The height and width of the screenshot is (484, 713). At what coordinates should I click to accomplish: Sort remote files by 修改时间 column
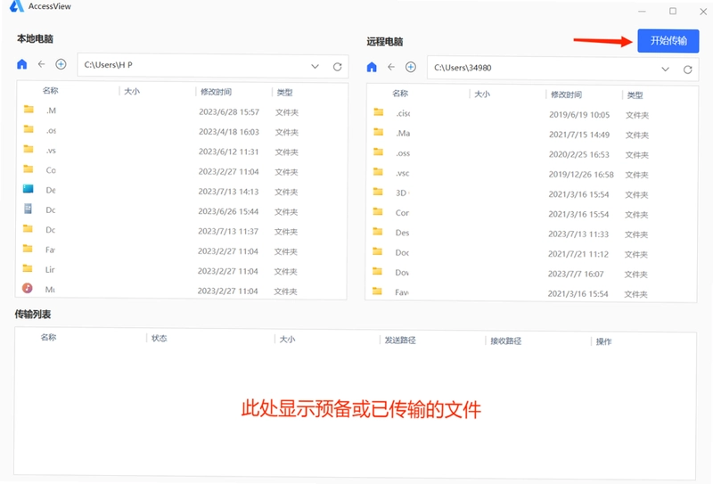pyautogui.click(x=566, y=94)
